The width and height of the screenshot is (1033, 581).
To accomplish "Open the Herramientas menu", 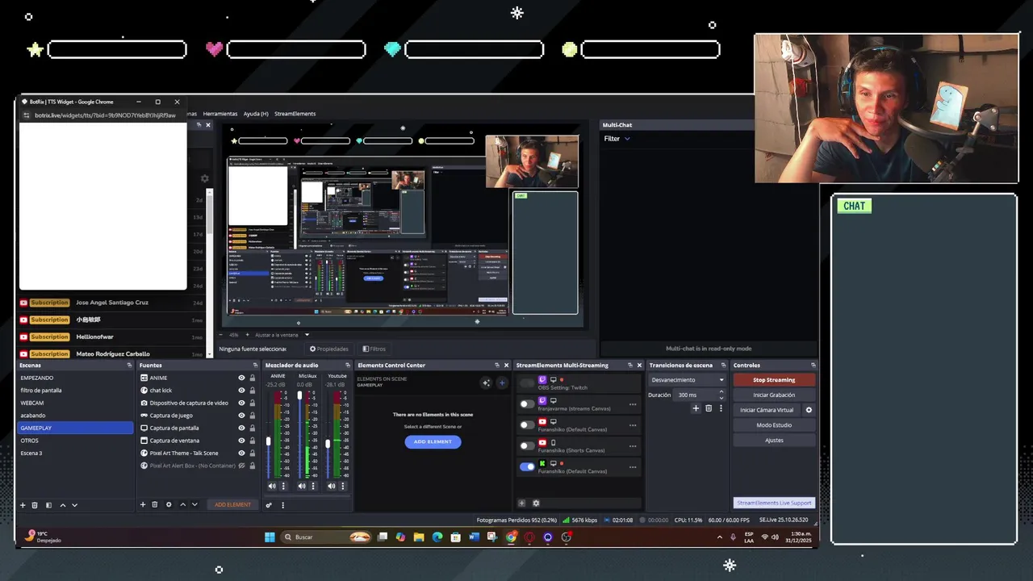I will click(220, 114).
